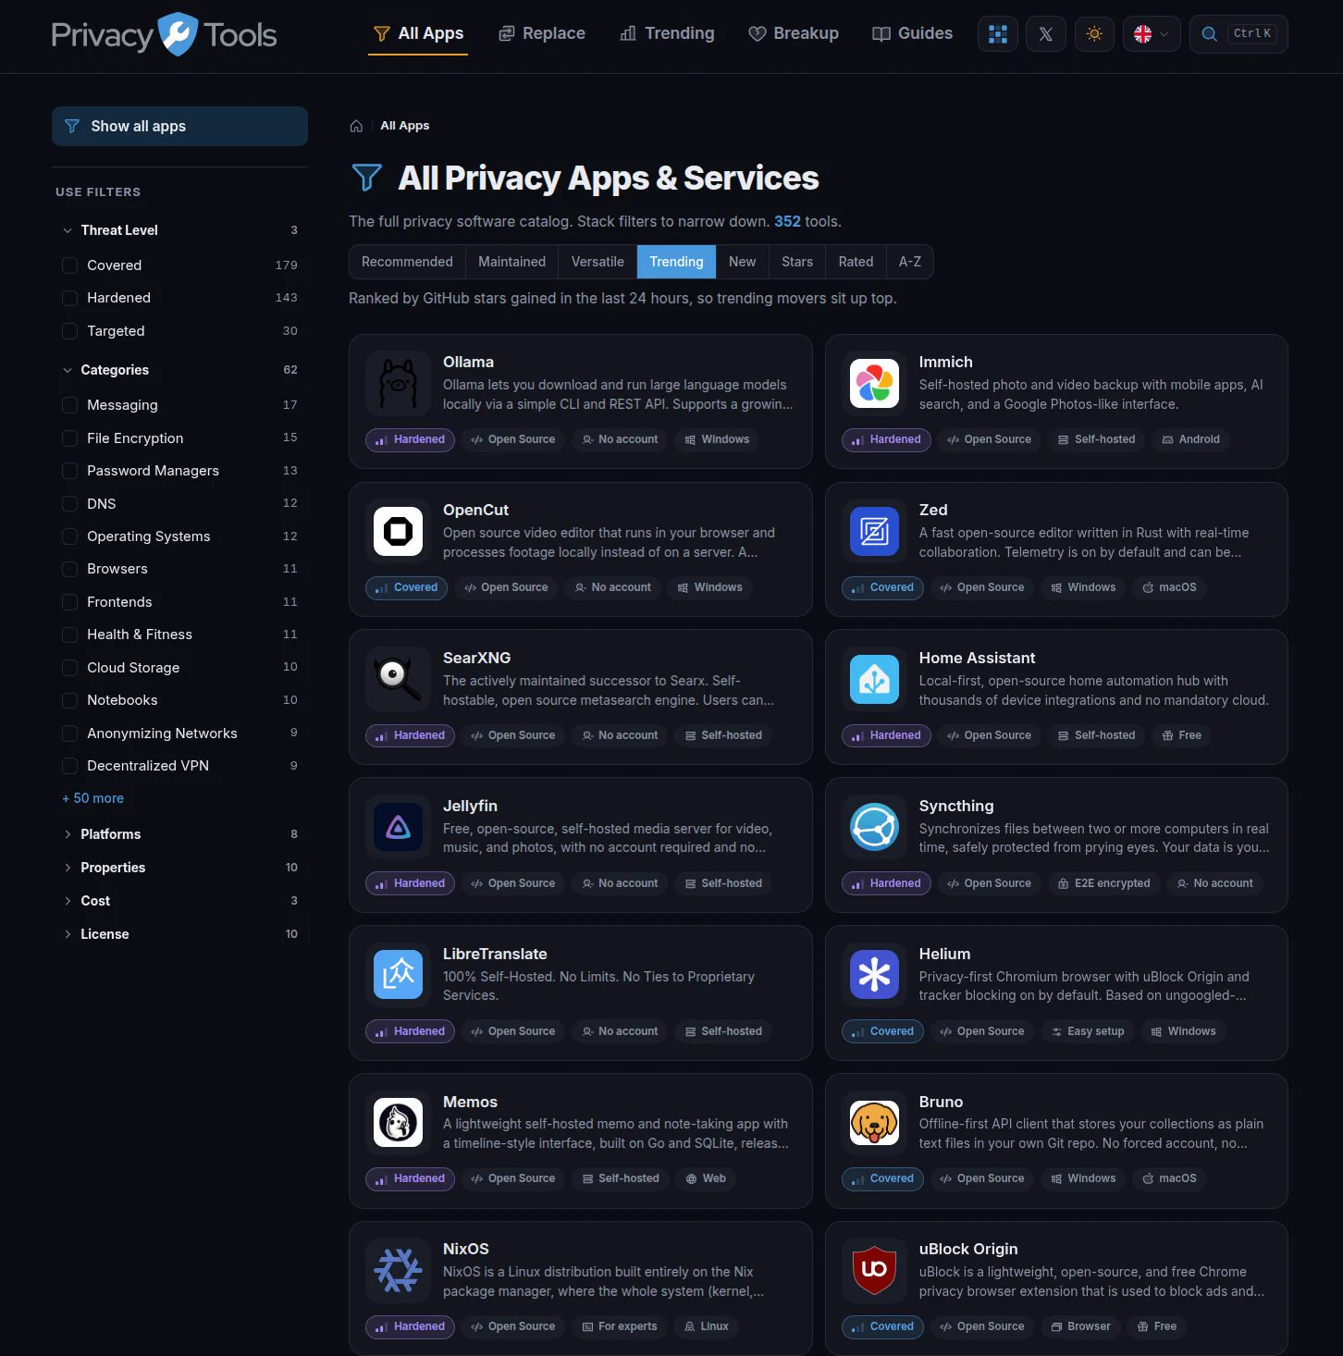The image size is (1343, 1356).
Task: Switch to the Recommended sort tab
Action: (x=407, y=262)
